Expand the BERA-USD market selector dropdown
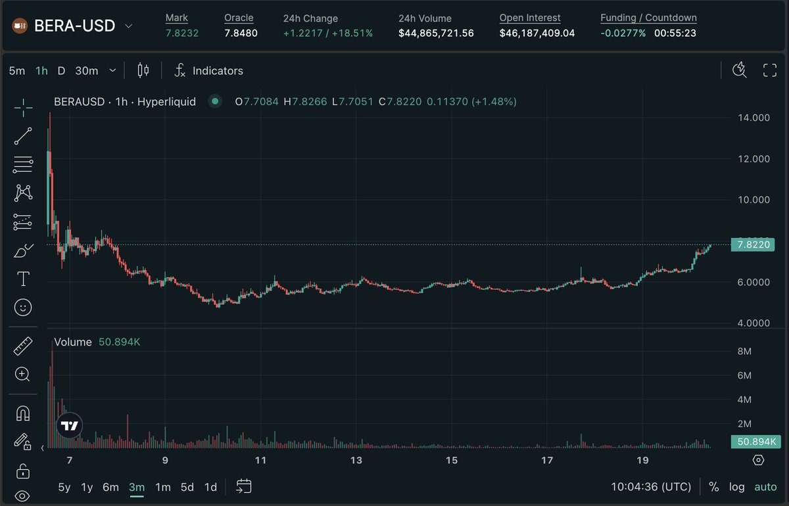 (128, 26)
